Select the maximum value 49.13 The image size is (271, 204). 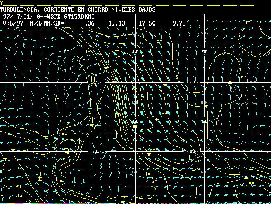coord(116,23)
